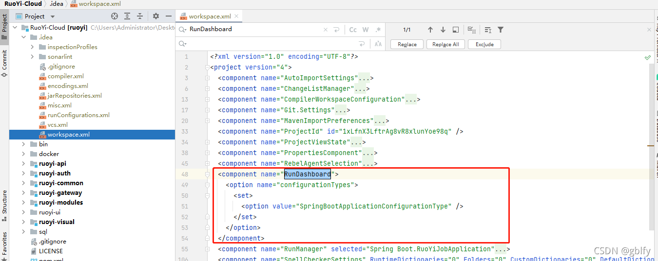Viewport: 658px width, 261px height.
Task: Click the new line icon in search field
Action: click(x=336, y=30)
